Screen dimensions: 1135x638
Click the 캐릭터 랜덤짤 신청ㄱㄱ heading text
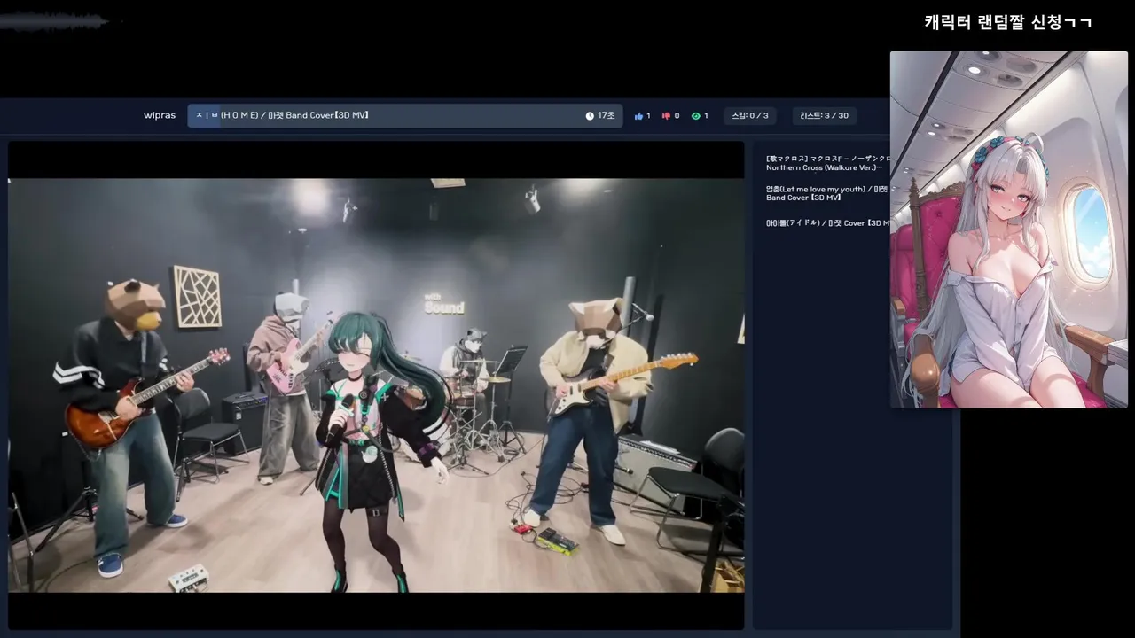[1008, 23]
